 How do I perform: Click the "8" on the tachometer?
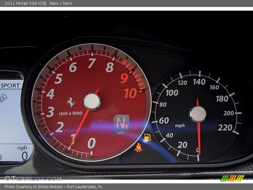tap(110, 67)
